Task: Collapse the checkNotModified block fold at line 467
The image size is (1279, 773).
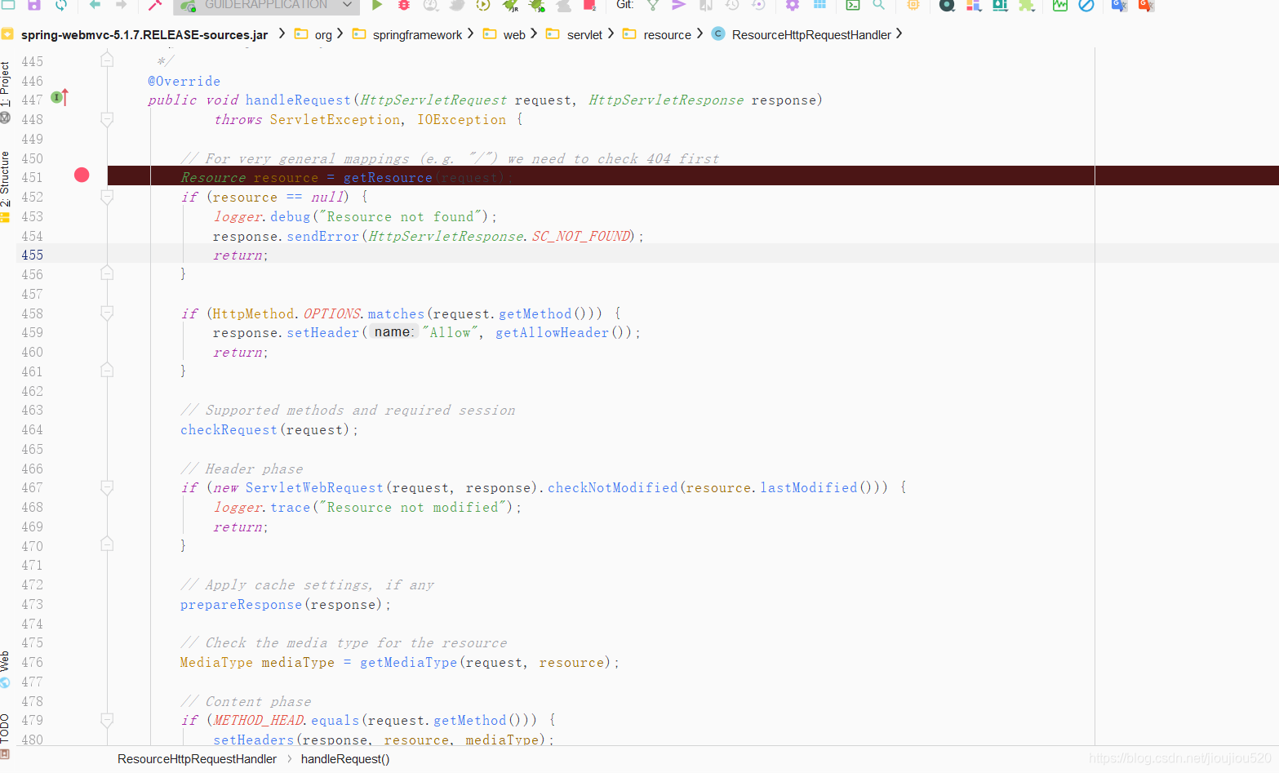Action: coord(107,487)
